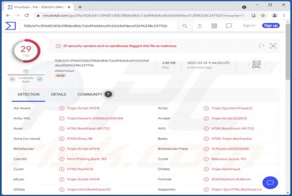Click the warning icon in malicious banner

[x=58, y=46]
